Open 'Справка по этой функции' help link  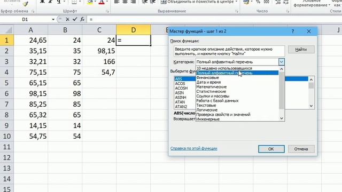point(193,148)
